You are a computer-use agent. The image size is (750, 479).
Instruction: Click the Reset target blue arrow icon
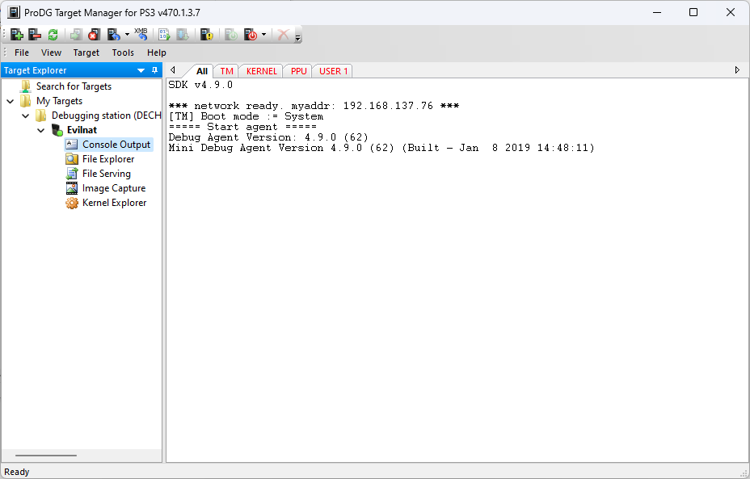tap(113, 35)
